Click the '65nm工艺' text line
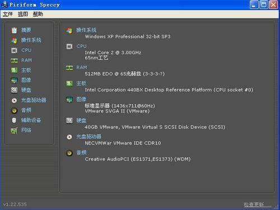The height and width of the screenshot is (210, 280). tap(96, 58)
